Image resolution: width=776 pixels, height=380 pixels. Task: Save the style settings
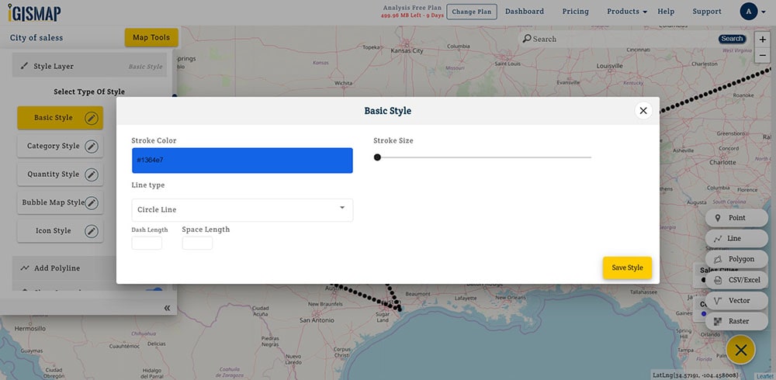[627, 268]
